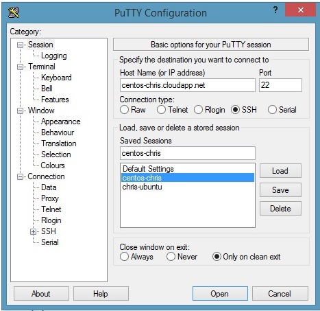Screen dimensions: 320x311
Task: Click the question mark help icon
Action: 275,10
